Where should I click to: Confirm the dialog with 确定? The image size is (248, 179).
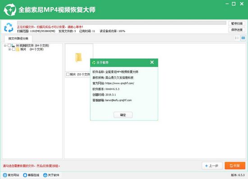tap(123, 115)
